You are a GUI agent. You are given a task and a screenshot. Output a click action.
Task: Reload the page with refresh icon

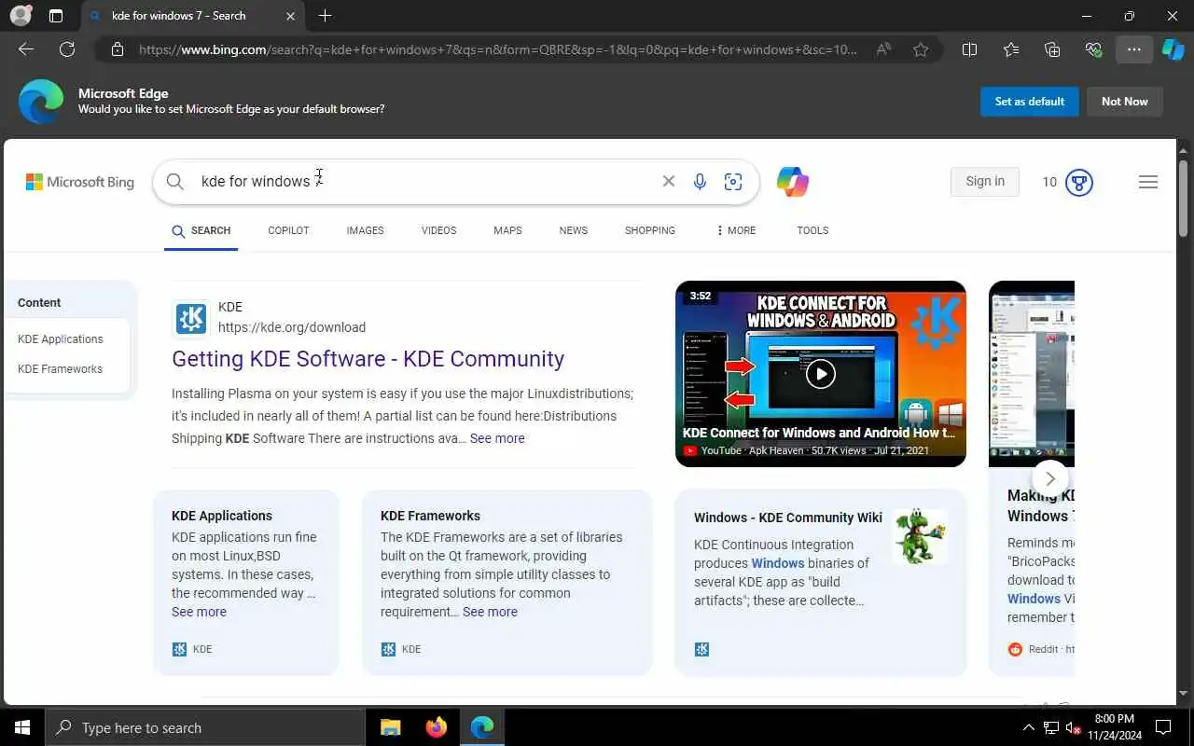coord(67,49)
